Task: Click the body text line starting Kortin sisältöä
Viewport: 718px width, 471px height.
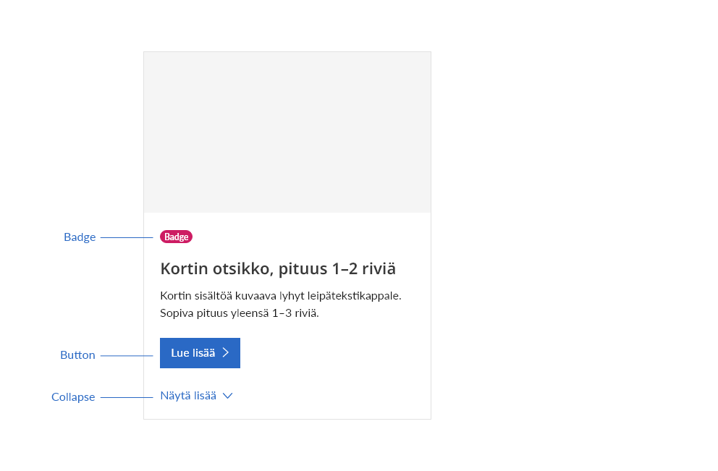Action: click(280, 296)
